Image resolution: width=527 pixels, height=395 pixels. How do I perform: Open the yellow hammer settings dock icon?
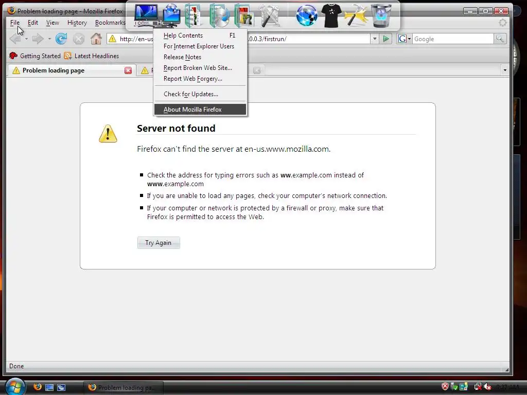(356, 15)
